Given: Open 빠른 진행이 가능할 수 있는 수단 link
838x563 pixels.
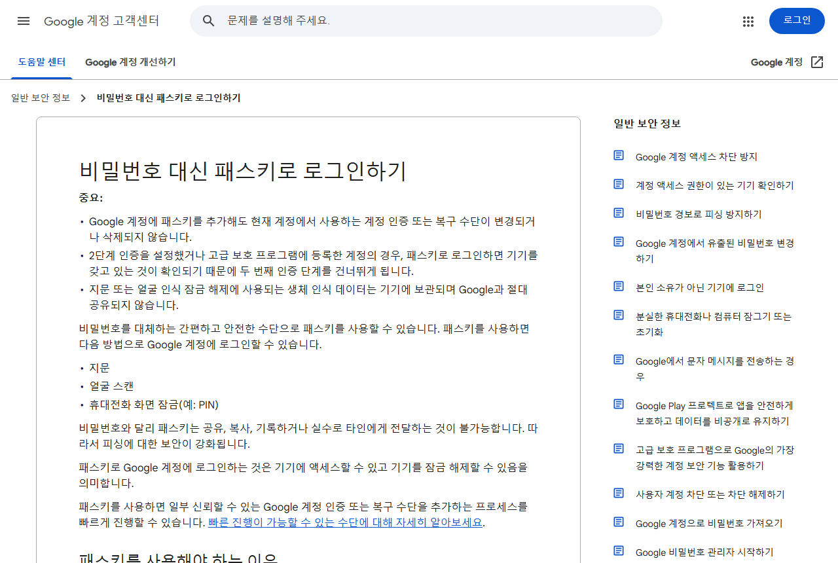Looking at the screenshot, I should click(x=345, y=522).
